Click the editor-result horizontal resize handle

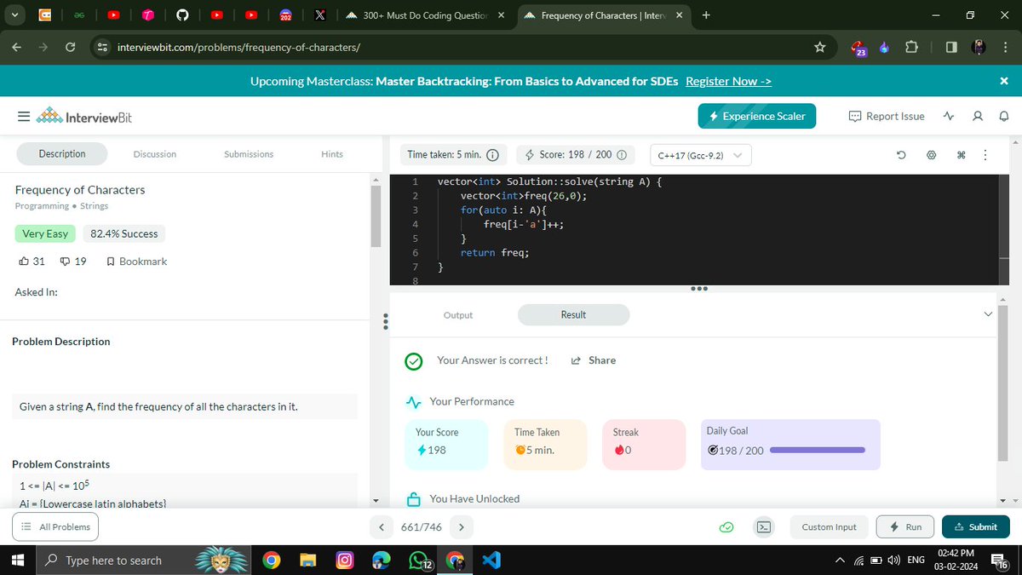coord(700,289)
